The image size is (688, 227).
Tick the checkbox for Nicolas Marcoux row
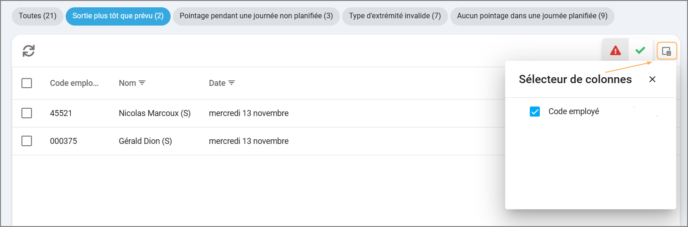[26, 113]
